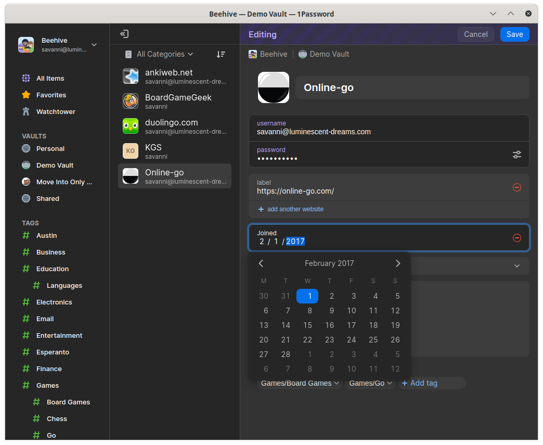Open Demo Vault selector in editor header

pyautogui.click(x=324, y=54)
